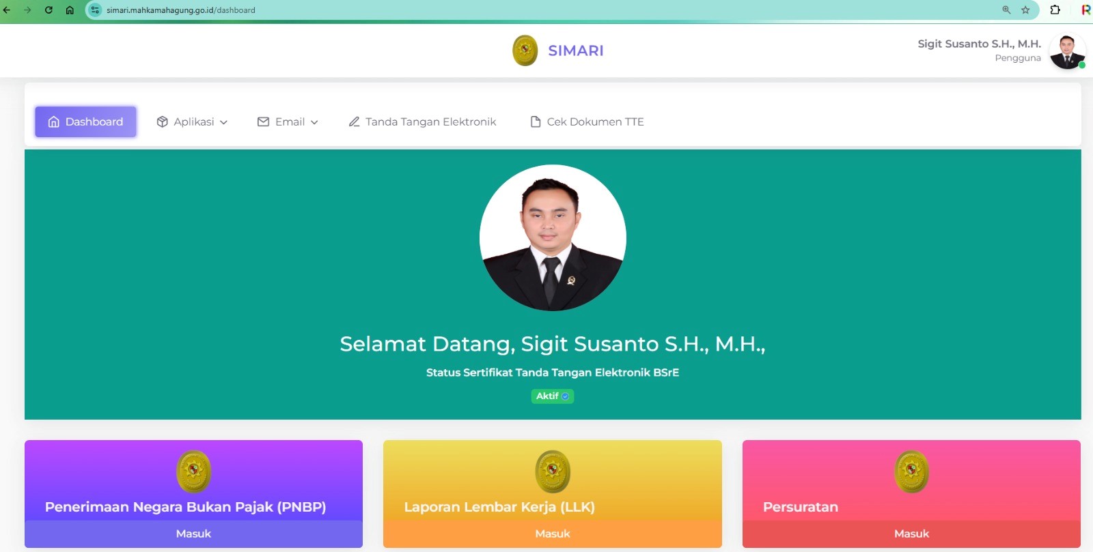This screenshot has width=1093, height=552.
Task: Click Masuk under Persuratan
Action: coord(911,534)
